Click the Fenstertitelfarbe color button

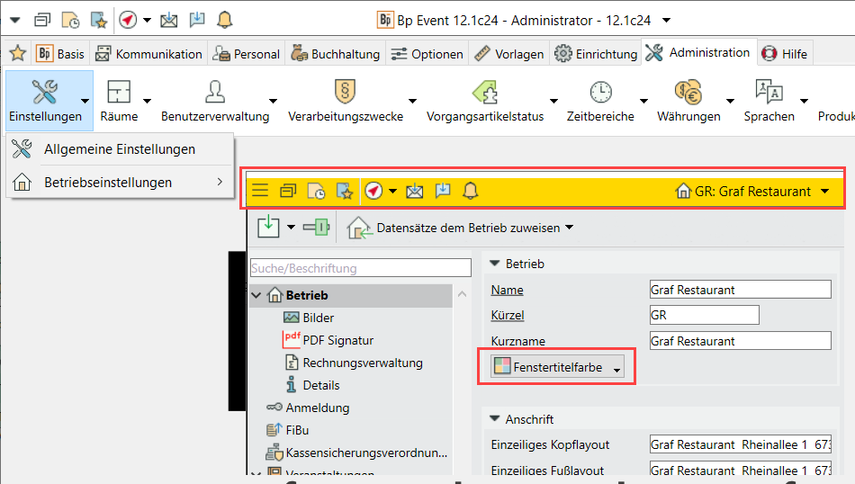556,368
